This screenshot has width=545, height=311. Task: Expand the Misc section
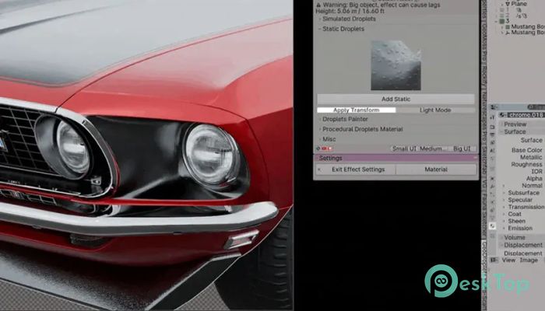click(329, 139)
